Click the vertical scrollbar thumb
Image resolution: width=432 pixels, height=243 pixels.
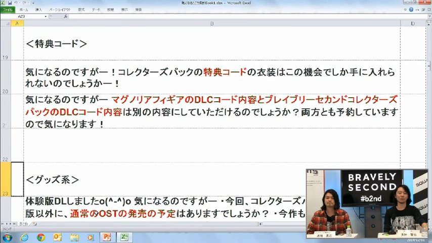point(429,66)
